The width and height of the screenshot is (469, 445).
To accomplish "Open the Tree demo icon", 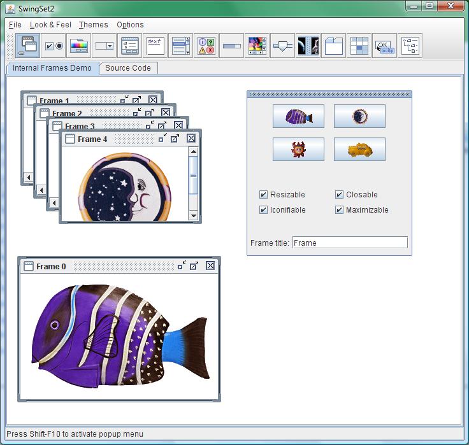I will pyautogui.click(x=410, y=46).
